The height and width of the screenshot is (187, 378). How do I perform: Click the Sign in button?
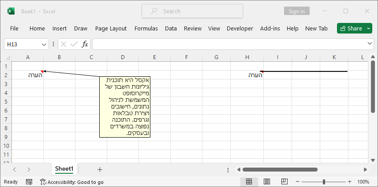(296, 11)
